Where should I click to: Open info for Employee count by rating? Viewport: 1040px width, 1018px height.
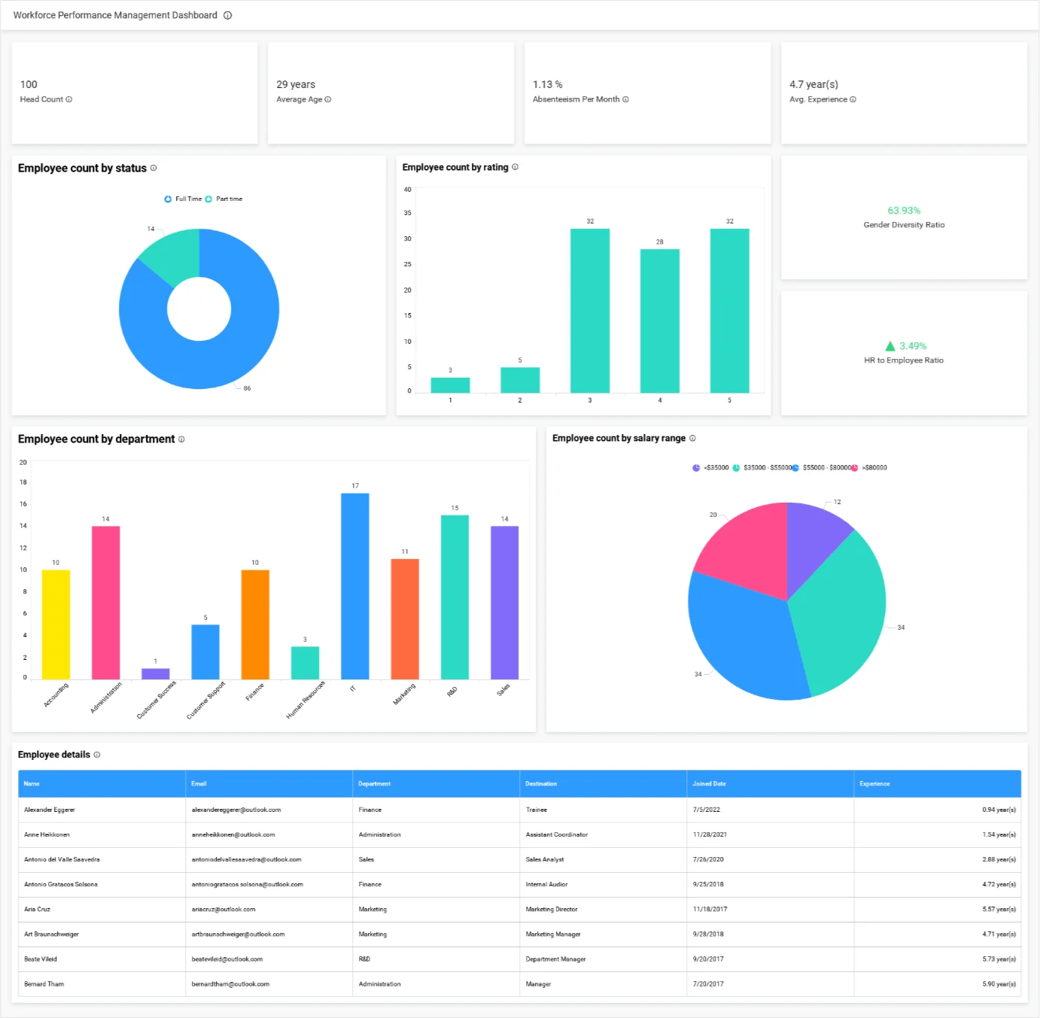tap(515, 167)
